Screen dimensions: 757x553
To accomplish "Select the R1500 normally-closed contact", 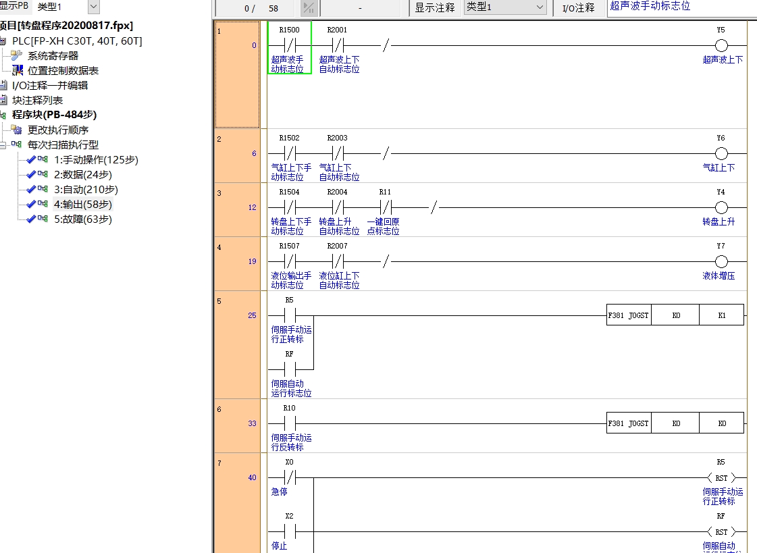I will [290, 46].
